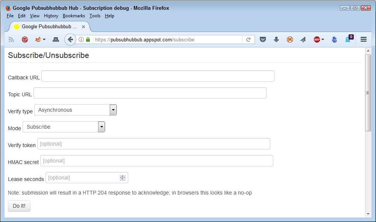The height and width of the screenshot is (222, 376).
Task: Open the File menu
Action: tap(10, 16)
